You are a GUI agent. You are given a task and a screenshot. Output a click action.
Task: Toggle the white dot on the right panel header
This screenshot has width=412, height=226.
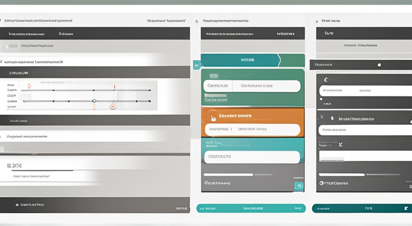pos(380,65)
